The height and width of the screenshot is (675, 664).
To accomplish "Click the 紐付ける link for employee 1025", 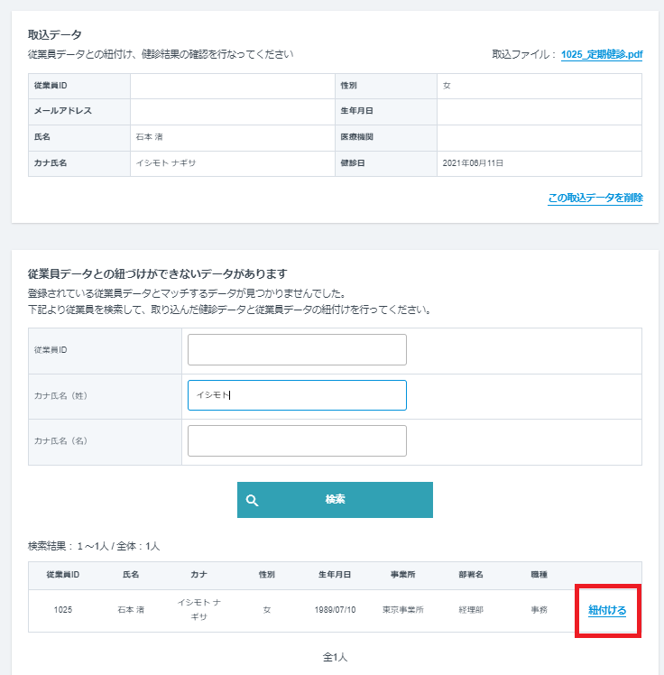I will coord(607,610).
